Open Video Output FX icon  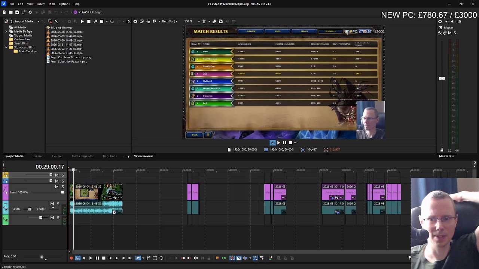148,21
